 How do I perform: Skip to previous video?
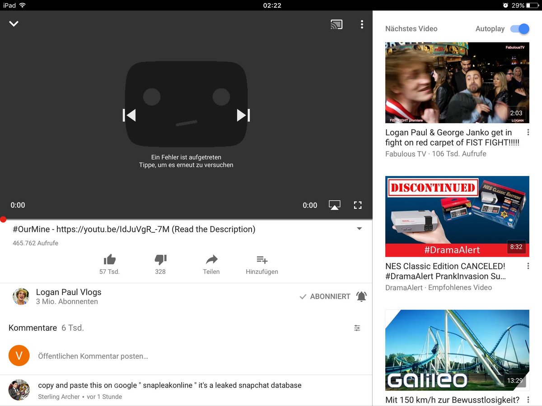(129, 115)
